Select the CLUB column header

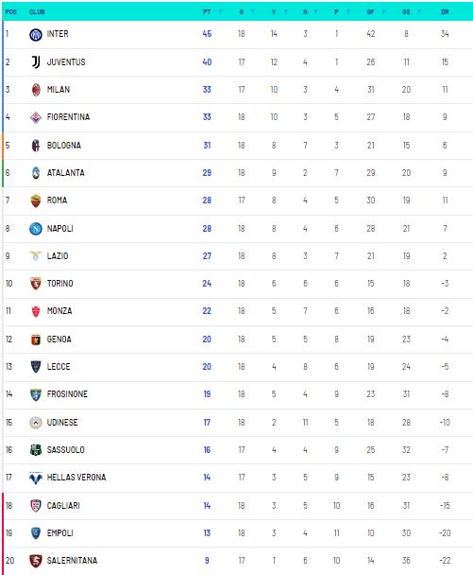pos(37,11)
